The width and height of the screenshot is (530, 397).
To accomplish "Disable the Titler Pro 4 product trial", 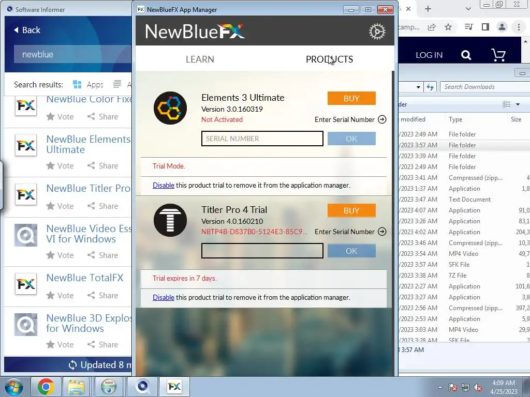I will tap(164, 297).
